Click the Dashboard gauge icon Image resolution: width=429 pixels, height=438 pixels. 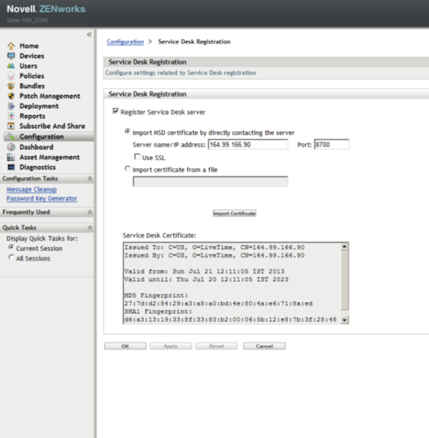(x=11, y=146)
